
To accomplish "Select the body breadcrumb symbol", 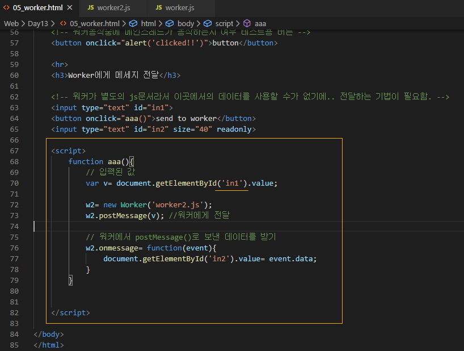I will click(185, 24).
